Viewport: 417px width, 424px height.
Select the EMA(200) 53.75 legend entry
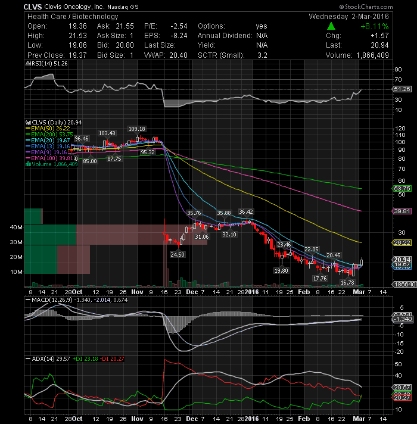(x=49, y=135)
